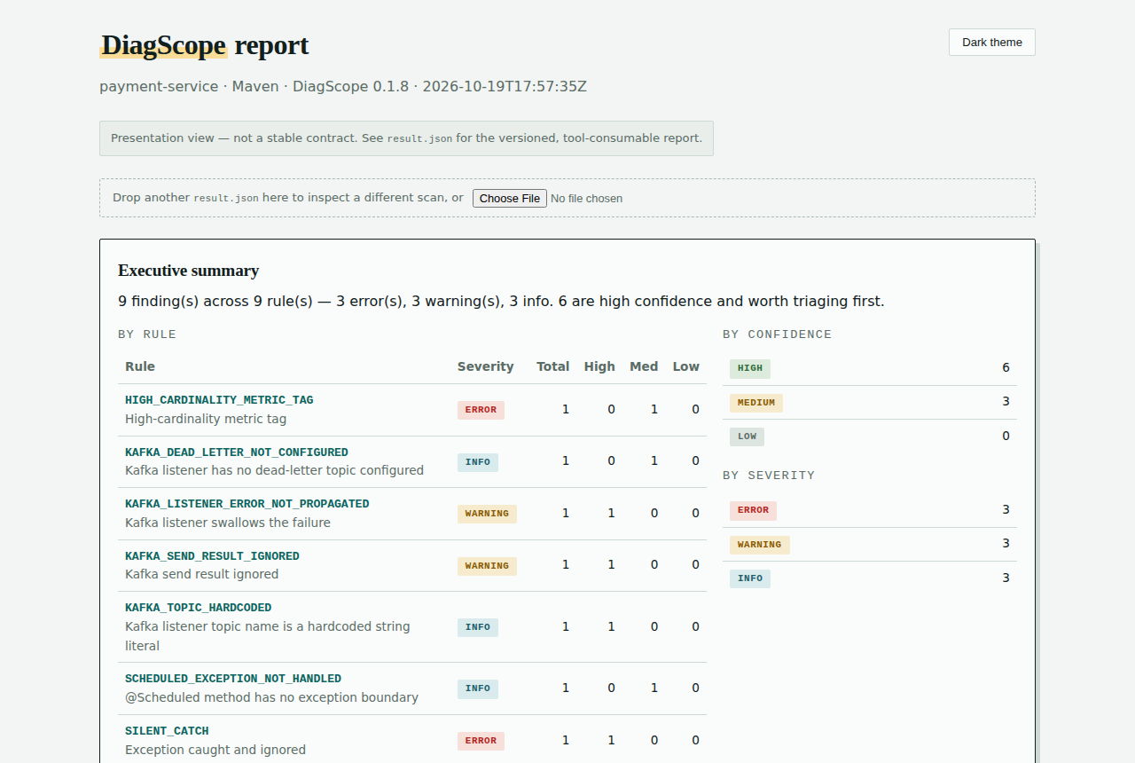
Task: Click MEDIUM badge under By Confidence
Action: [x=756, y=403]
